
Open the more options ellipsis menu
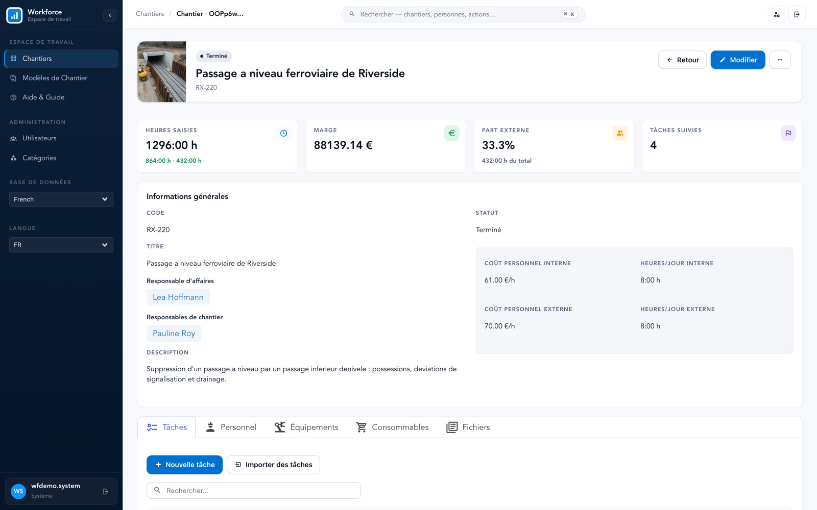pos(780,60)
